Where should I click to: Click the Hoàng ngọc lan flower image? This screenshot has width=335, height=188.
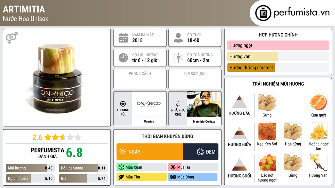[319, 131]
